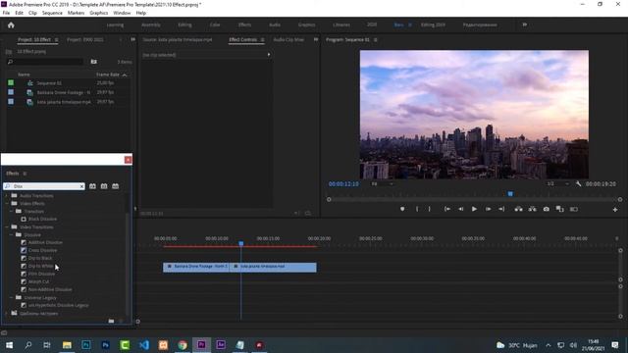Click Mark Out bracket button
The width and height of the screenshot is (628, 353).
430,209
